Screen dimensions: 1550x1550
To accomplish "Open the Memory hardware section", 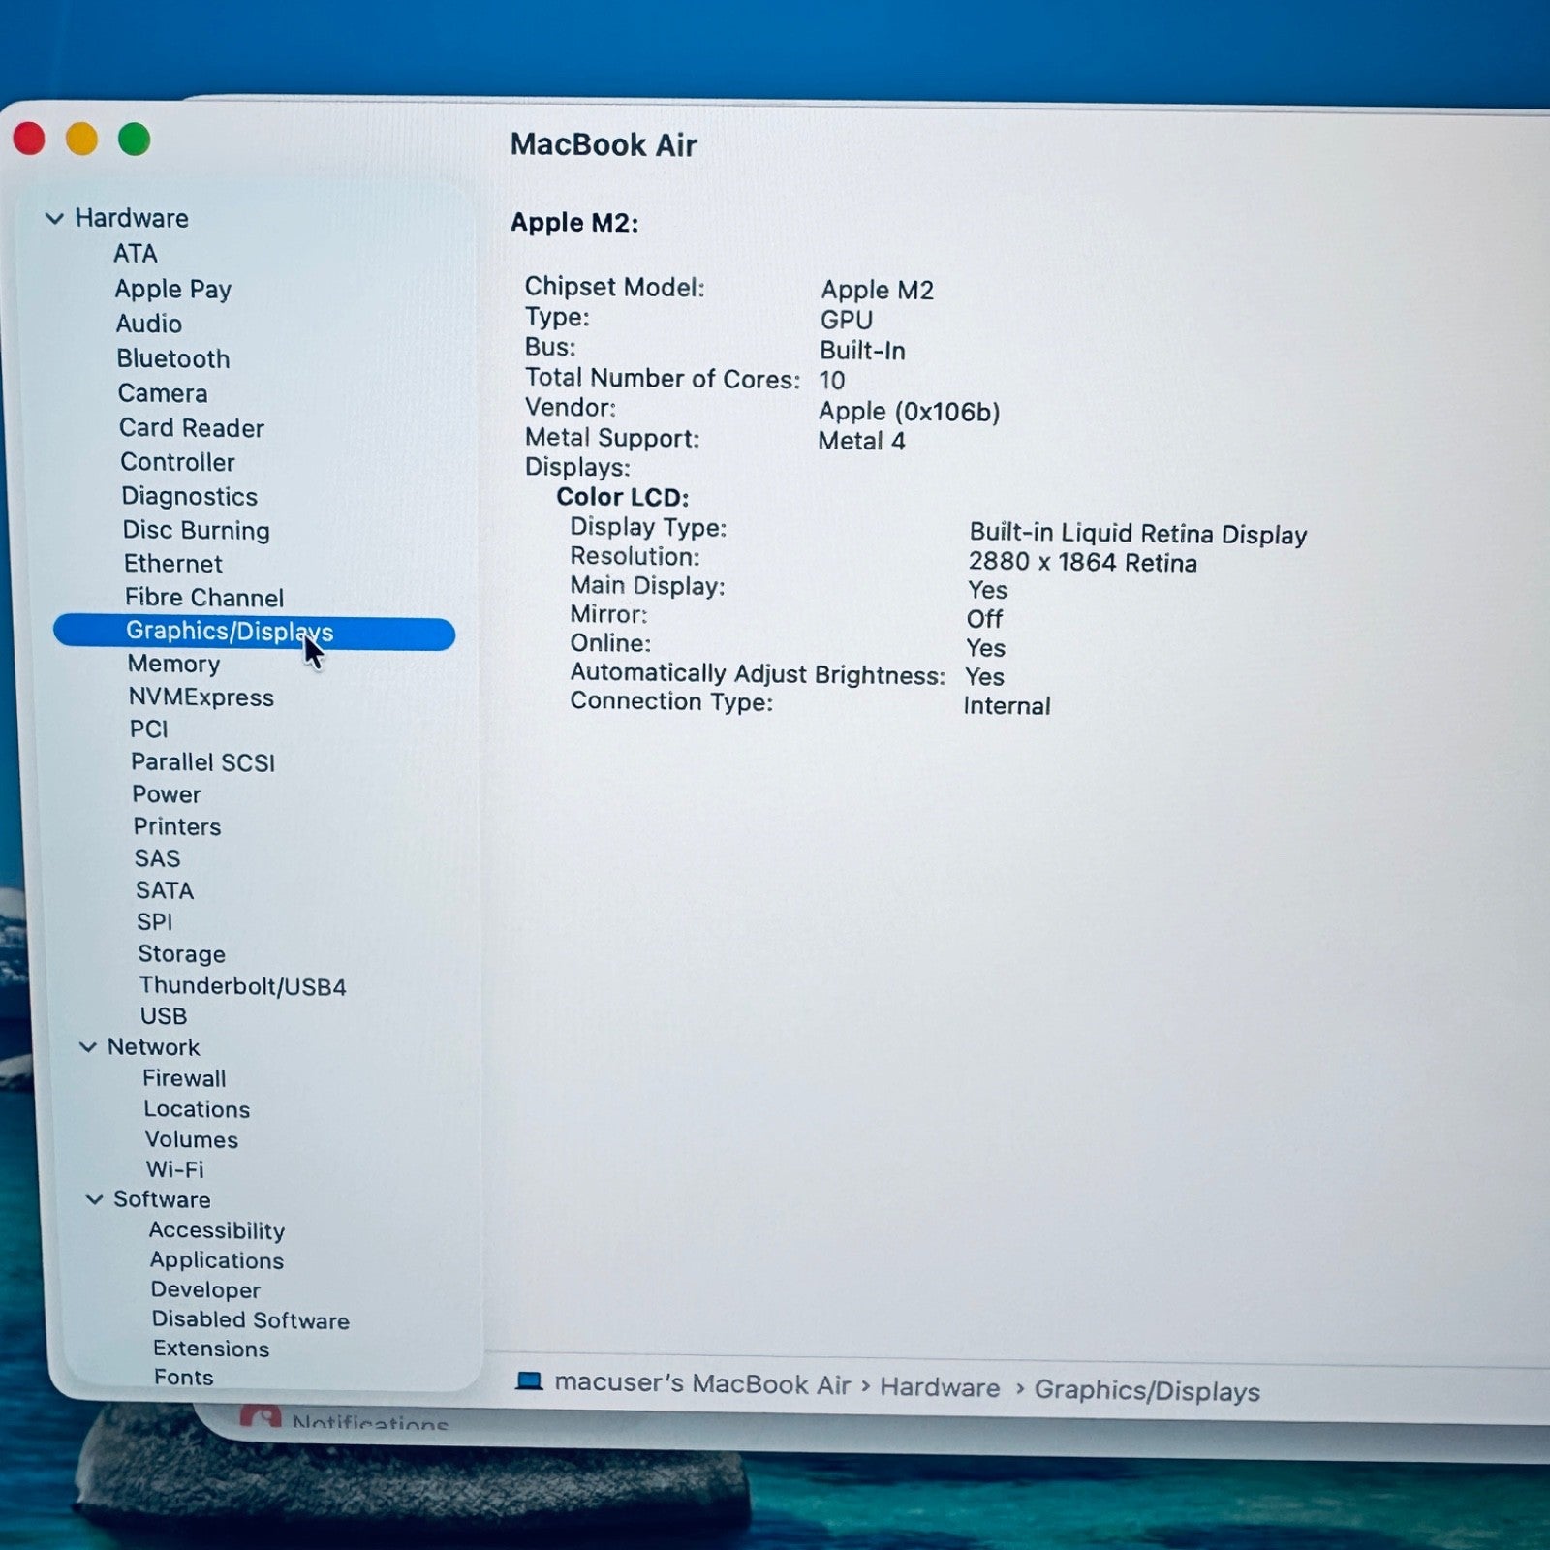I will [173, 664].
